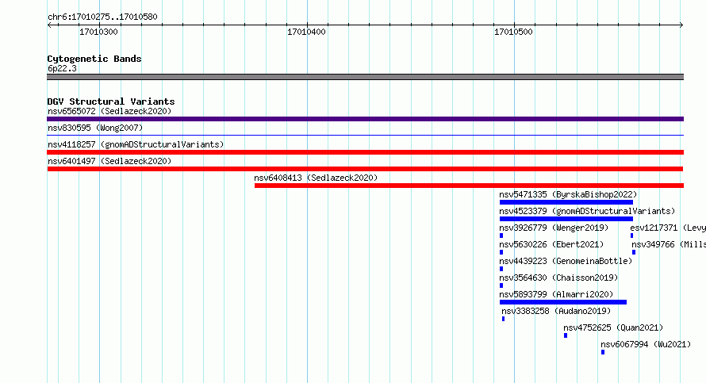Click the blue nsv4523379 variant bar
The width and height of the screenshot is (706, 383).
pos(566,219)
